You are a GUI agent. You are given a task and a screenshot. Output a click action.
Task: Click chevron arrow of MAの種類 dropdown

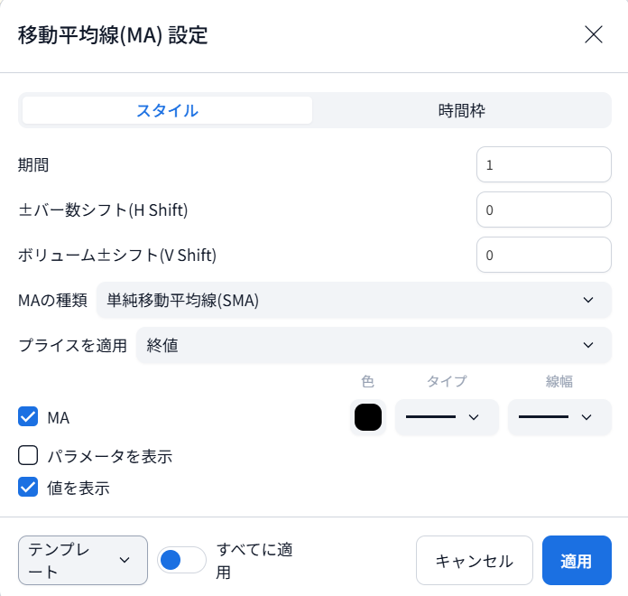click(x=588, y=300)
